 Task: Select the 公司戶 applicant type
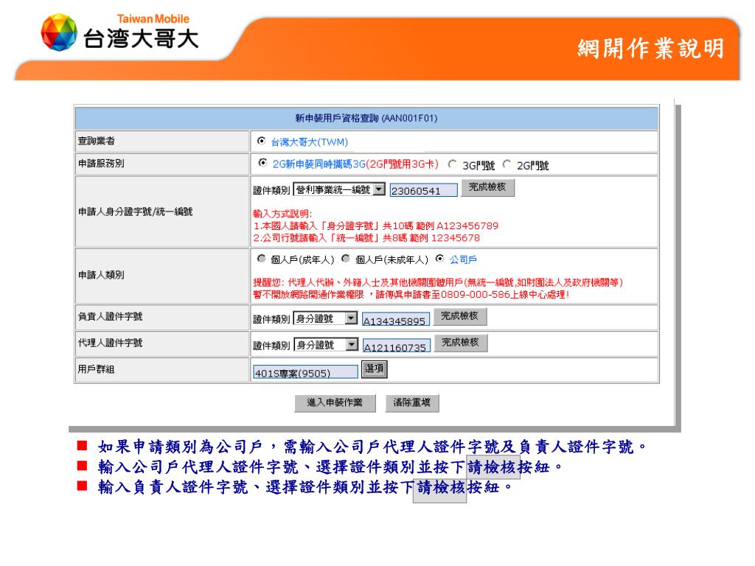click(439, 259)
